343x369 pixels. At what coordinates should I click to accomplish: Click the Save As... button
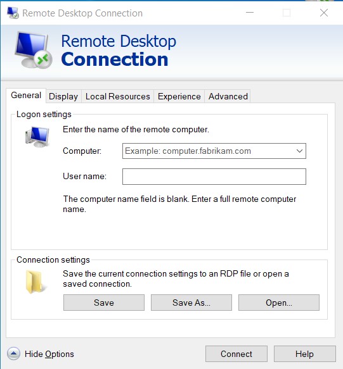[x=191, y=303]
